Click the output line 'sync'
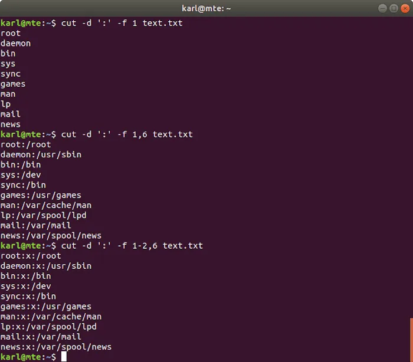 coord(11,74)
